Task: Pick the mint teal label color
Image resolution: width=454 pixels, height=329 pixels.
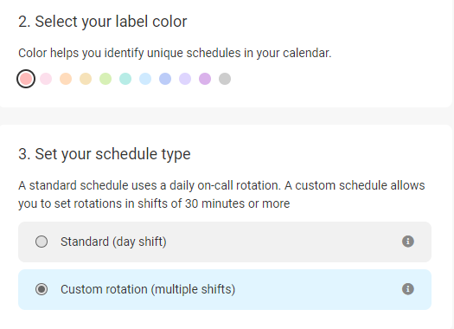Action: 125,79
